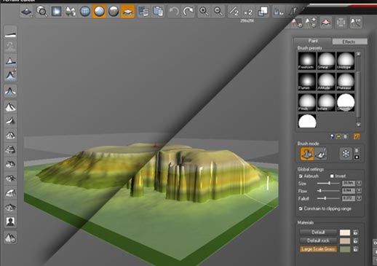Uncheck Constrain to clipping range
Screen dimensions: 377x266
(301, 208)
